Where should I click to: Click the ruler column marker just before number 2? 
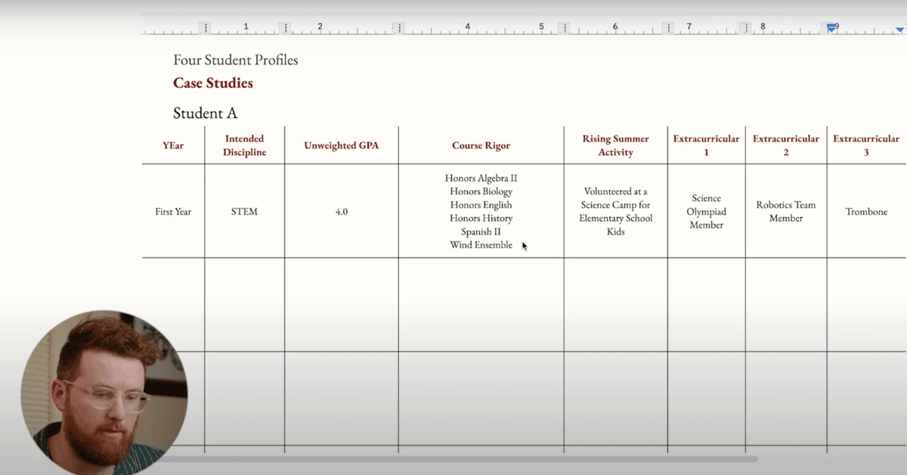tap(285, 28)
